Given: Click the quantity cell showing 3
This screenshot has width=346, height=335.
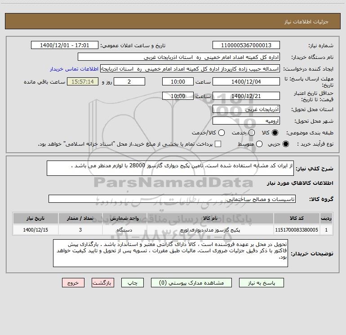Looking at the screenshot, I should [80, 230].
